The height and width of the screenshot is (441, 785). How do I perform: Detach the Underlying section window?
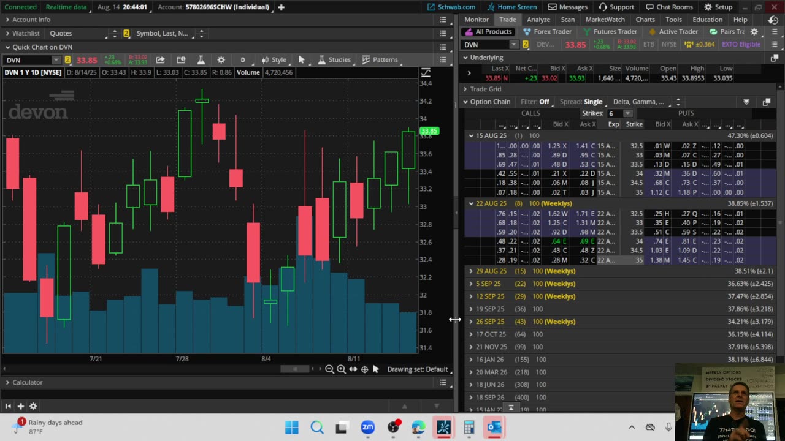click(x=775, y=58)
